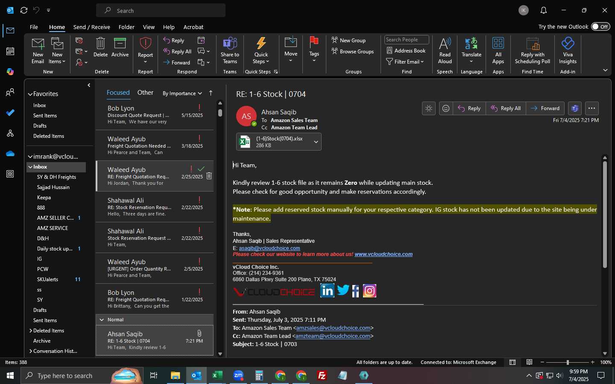The height and width of the screenshot is (384, 615).
Task: Share the email to Teams
Action: click(230, 50)
